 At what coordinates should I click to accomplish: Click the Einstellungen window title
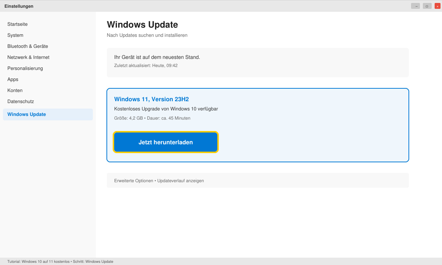pyautogui.click(x=19, y=6)
